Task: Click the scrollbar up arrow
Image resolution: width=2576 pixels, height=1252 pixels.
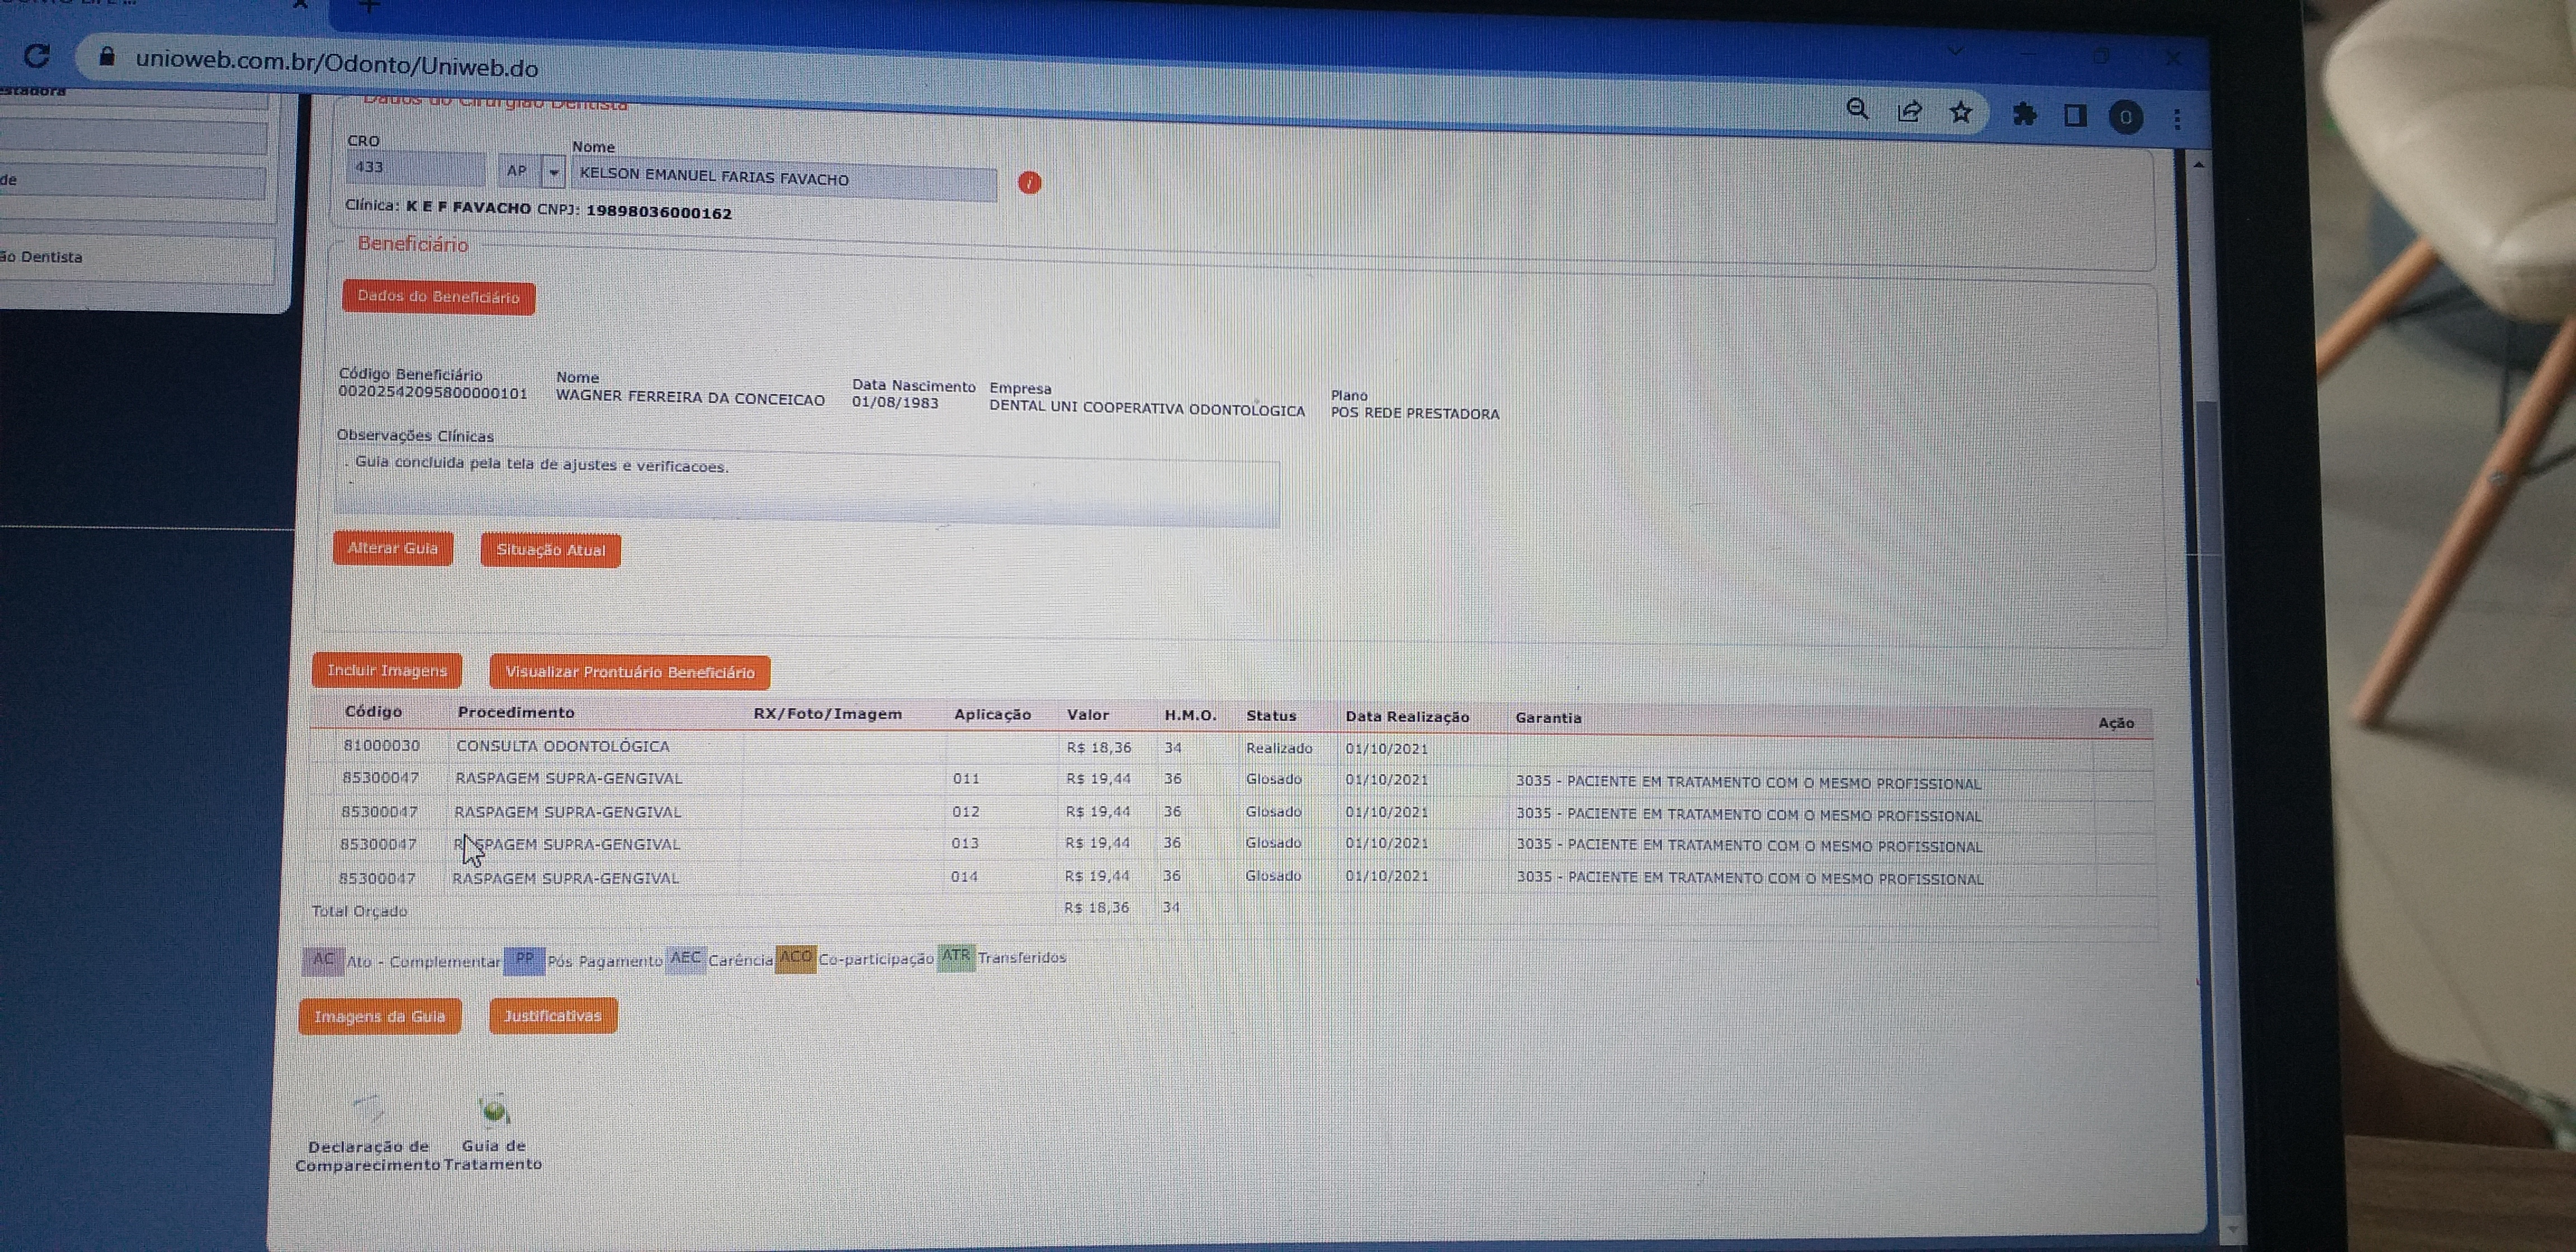Action: (2198, 165)
